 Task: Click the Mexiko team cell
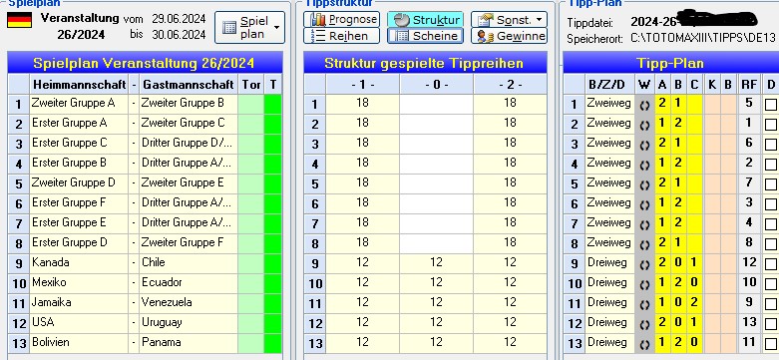click(79, 283)
